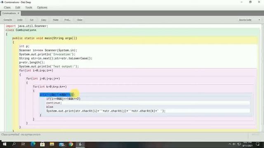
Task: Click the 'import java.util.Scanner;' line
Action: point(27,26)
